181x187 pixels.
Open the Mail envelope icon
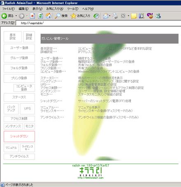[106, 16]
